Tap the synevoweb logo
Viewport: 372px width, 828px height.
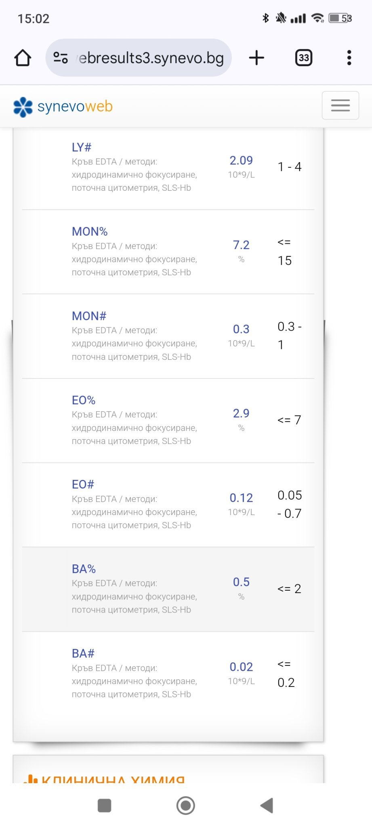point(63,107)
